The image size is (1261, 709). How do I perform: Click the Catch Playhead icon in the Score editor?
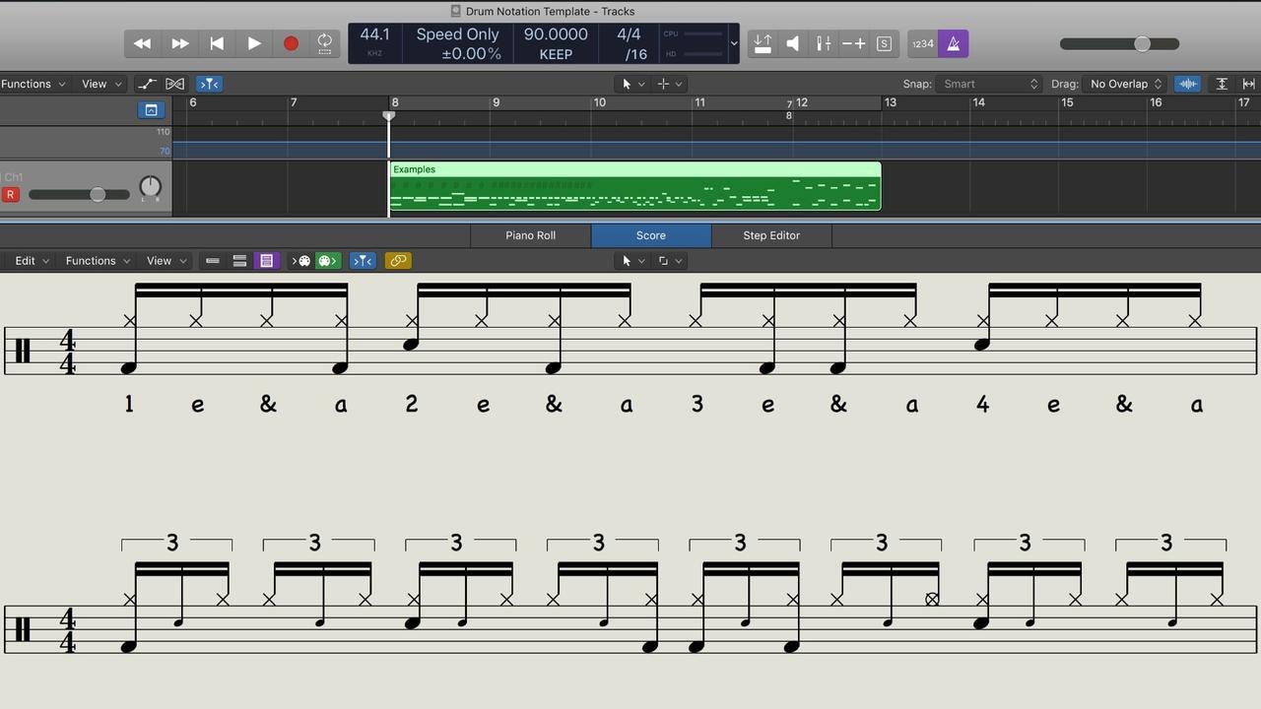[363, 260]
